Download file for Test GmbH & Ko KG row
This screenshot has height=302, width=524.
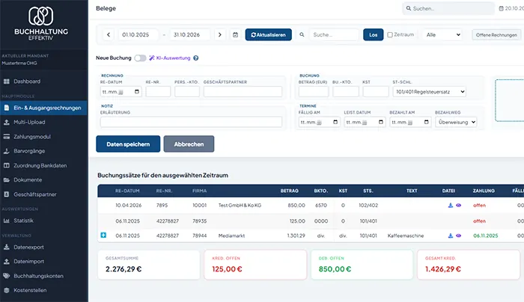point(451,206)
